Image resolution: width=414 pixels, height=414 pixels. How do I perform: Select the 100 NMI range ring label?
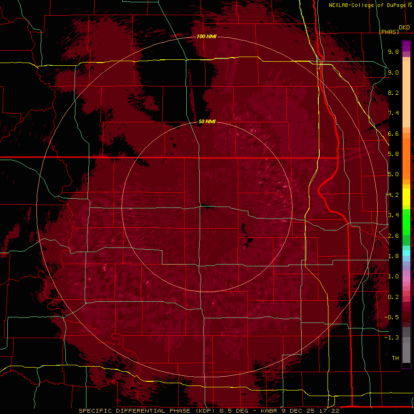[207, 36]
